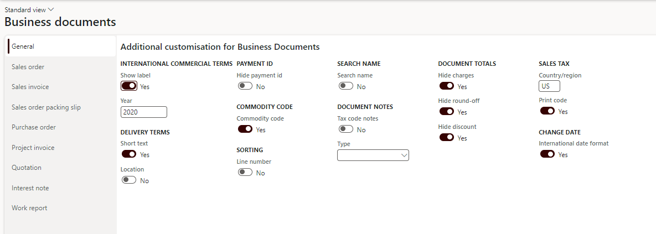
Task: Open the Work report tab
Action: point(61,208)
